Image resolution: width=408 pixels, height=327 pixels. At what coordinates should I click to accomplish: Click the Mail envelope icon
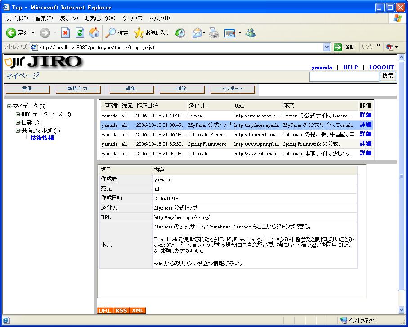[197, 33]
